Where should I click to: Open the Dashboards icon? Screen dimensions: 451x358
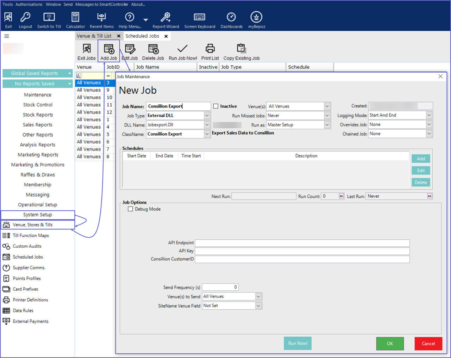click(231, 20)
